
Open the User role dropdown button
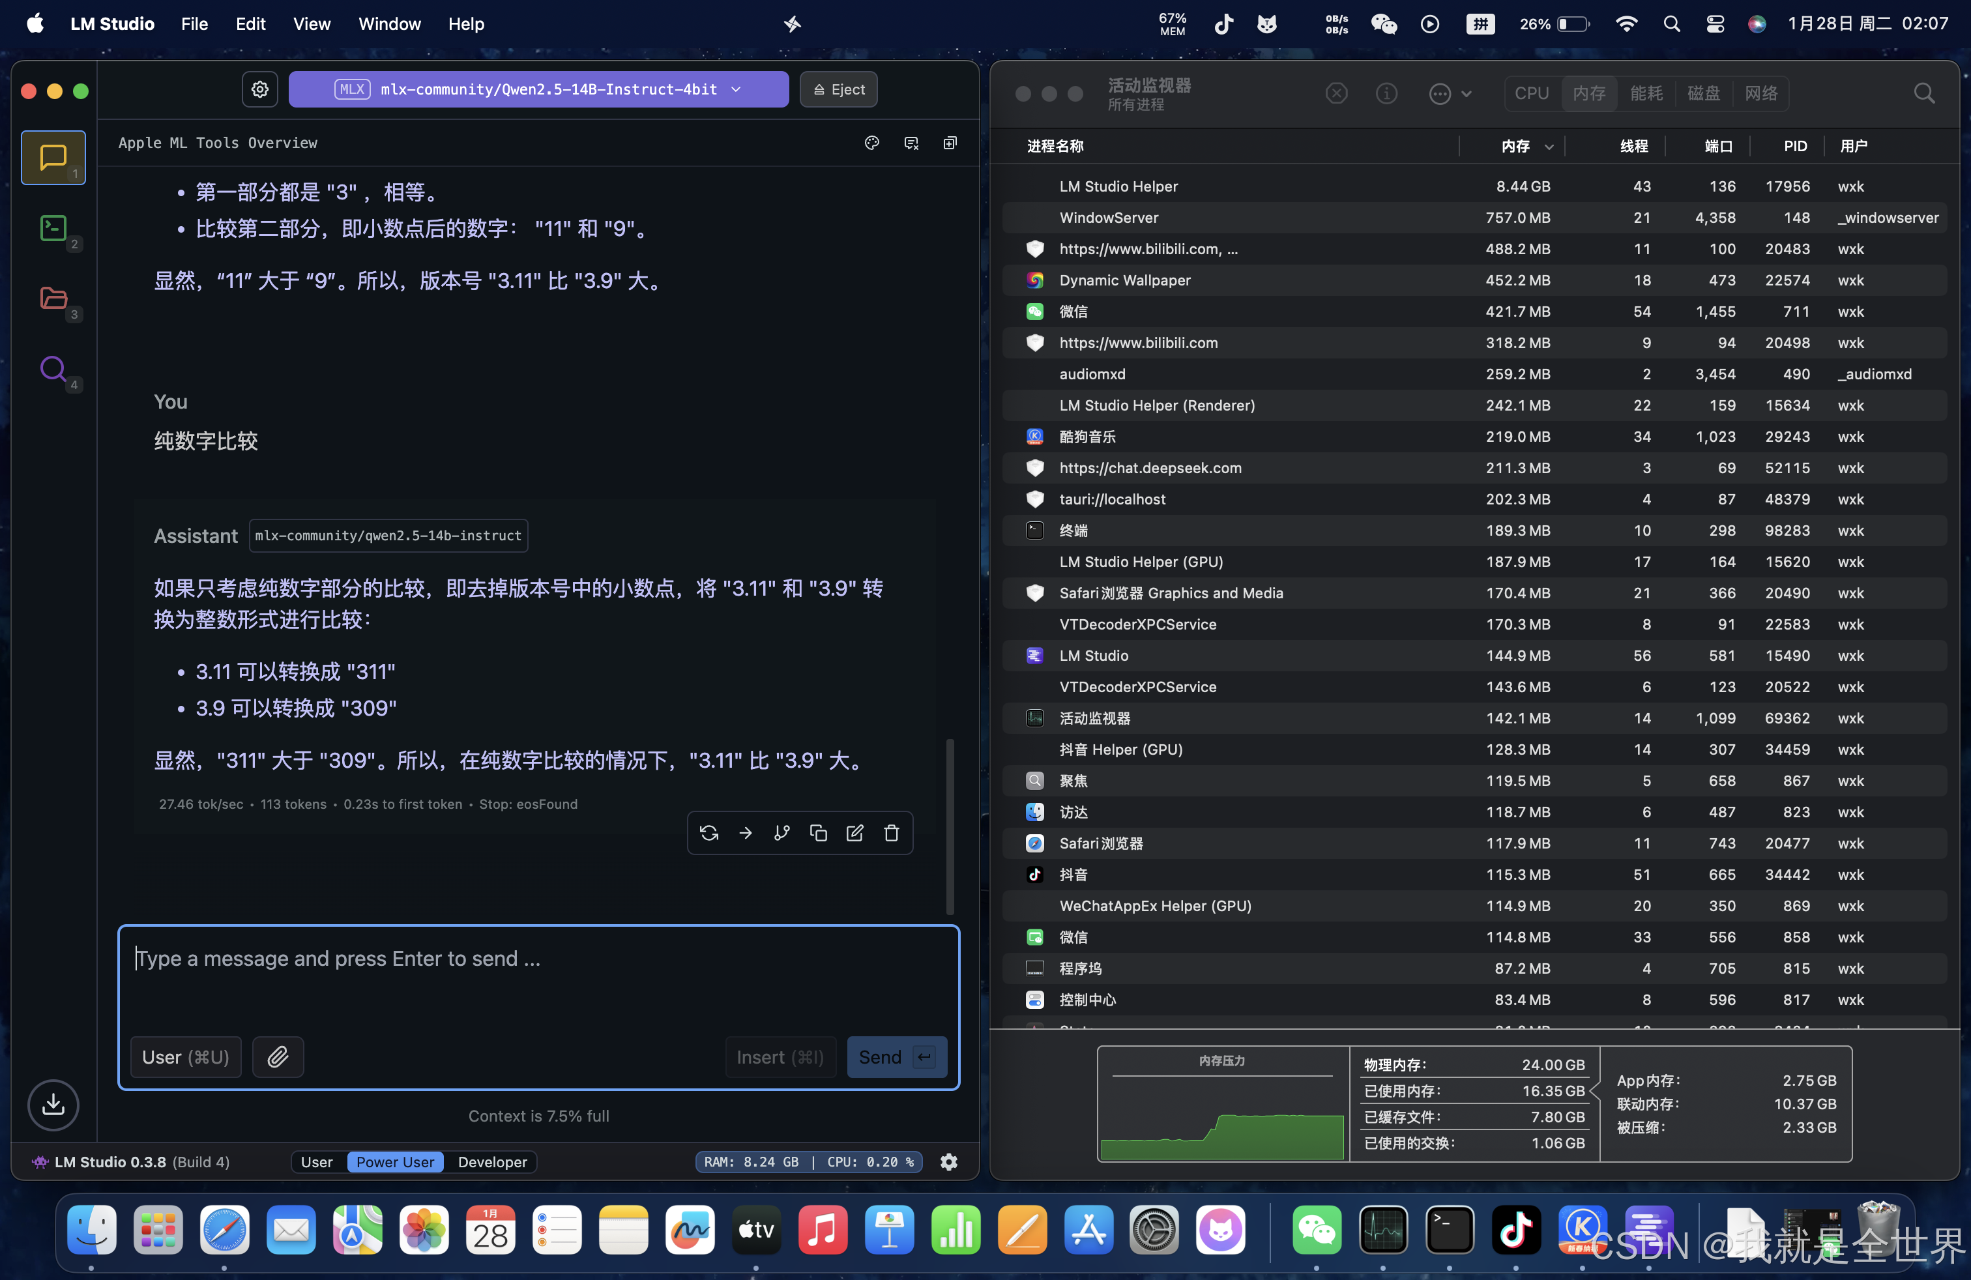coord(186,1056)
